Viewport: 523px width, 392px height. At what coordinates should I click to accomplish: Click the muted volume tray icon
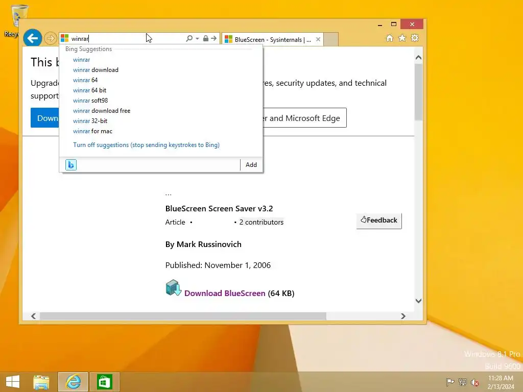point(474,382)
